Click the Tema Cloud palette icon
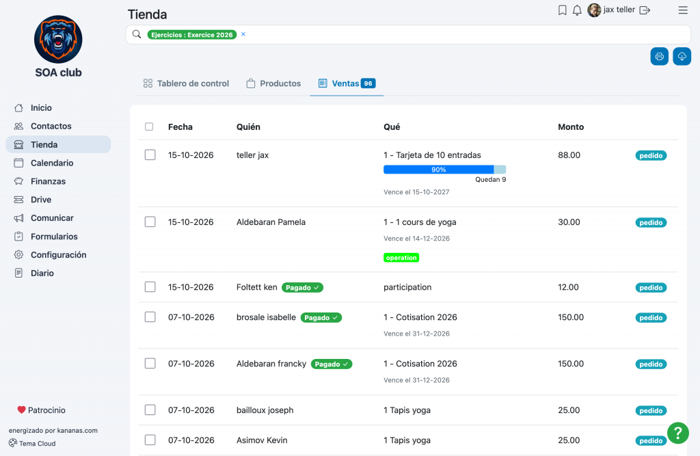 [13, 443]
